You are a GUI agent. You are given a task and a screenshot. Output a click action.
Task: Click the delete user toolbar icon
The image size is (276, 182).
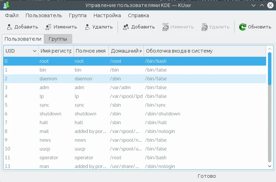[x=87, y=27]
